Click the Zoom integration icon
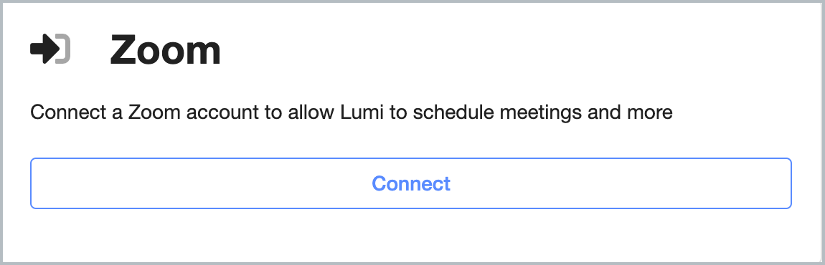This screenshot has height=265, width=825. coord(50,49)
